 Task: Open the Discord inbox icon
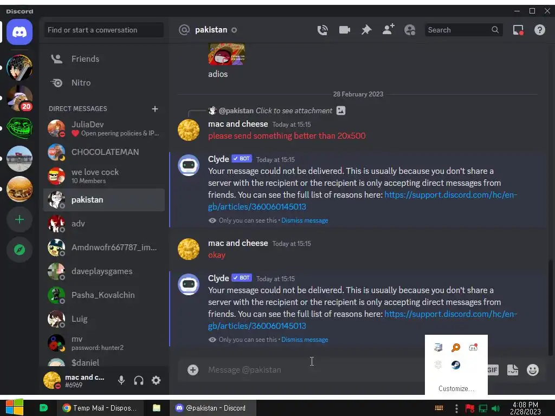pos(518,30)
